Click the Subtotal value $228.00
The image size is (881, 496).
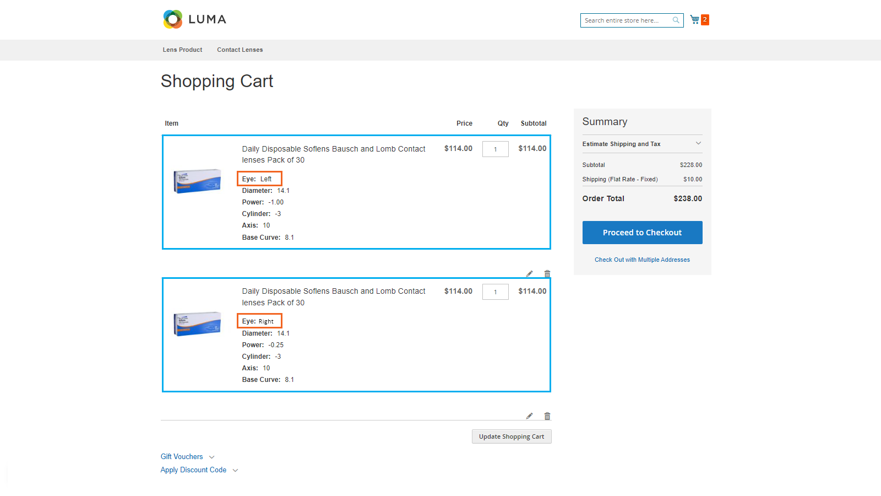[x=691, y=165]
